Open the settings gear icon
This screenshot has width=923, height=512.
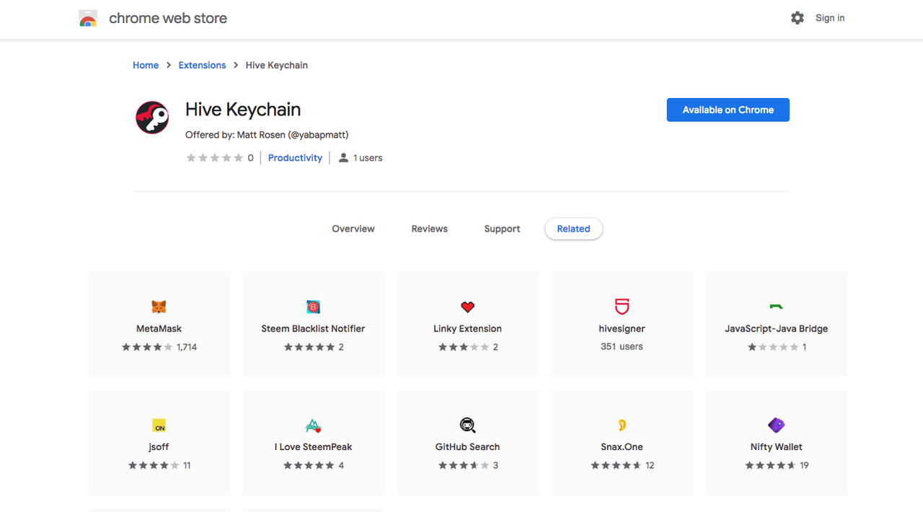pos(797,18)
